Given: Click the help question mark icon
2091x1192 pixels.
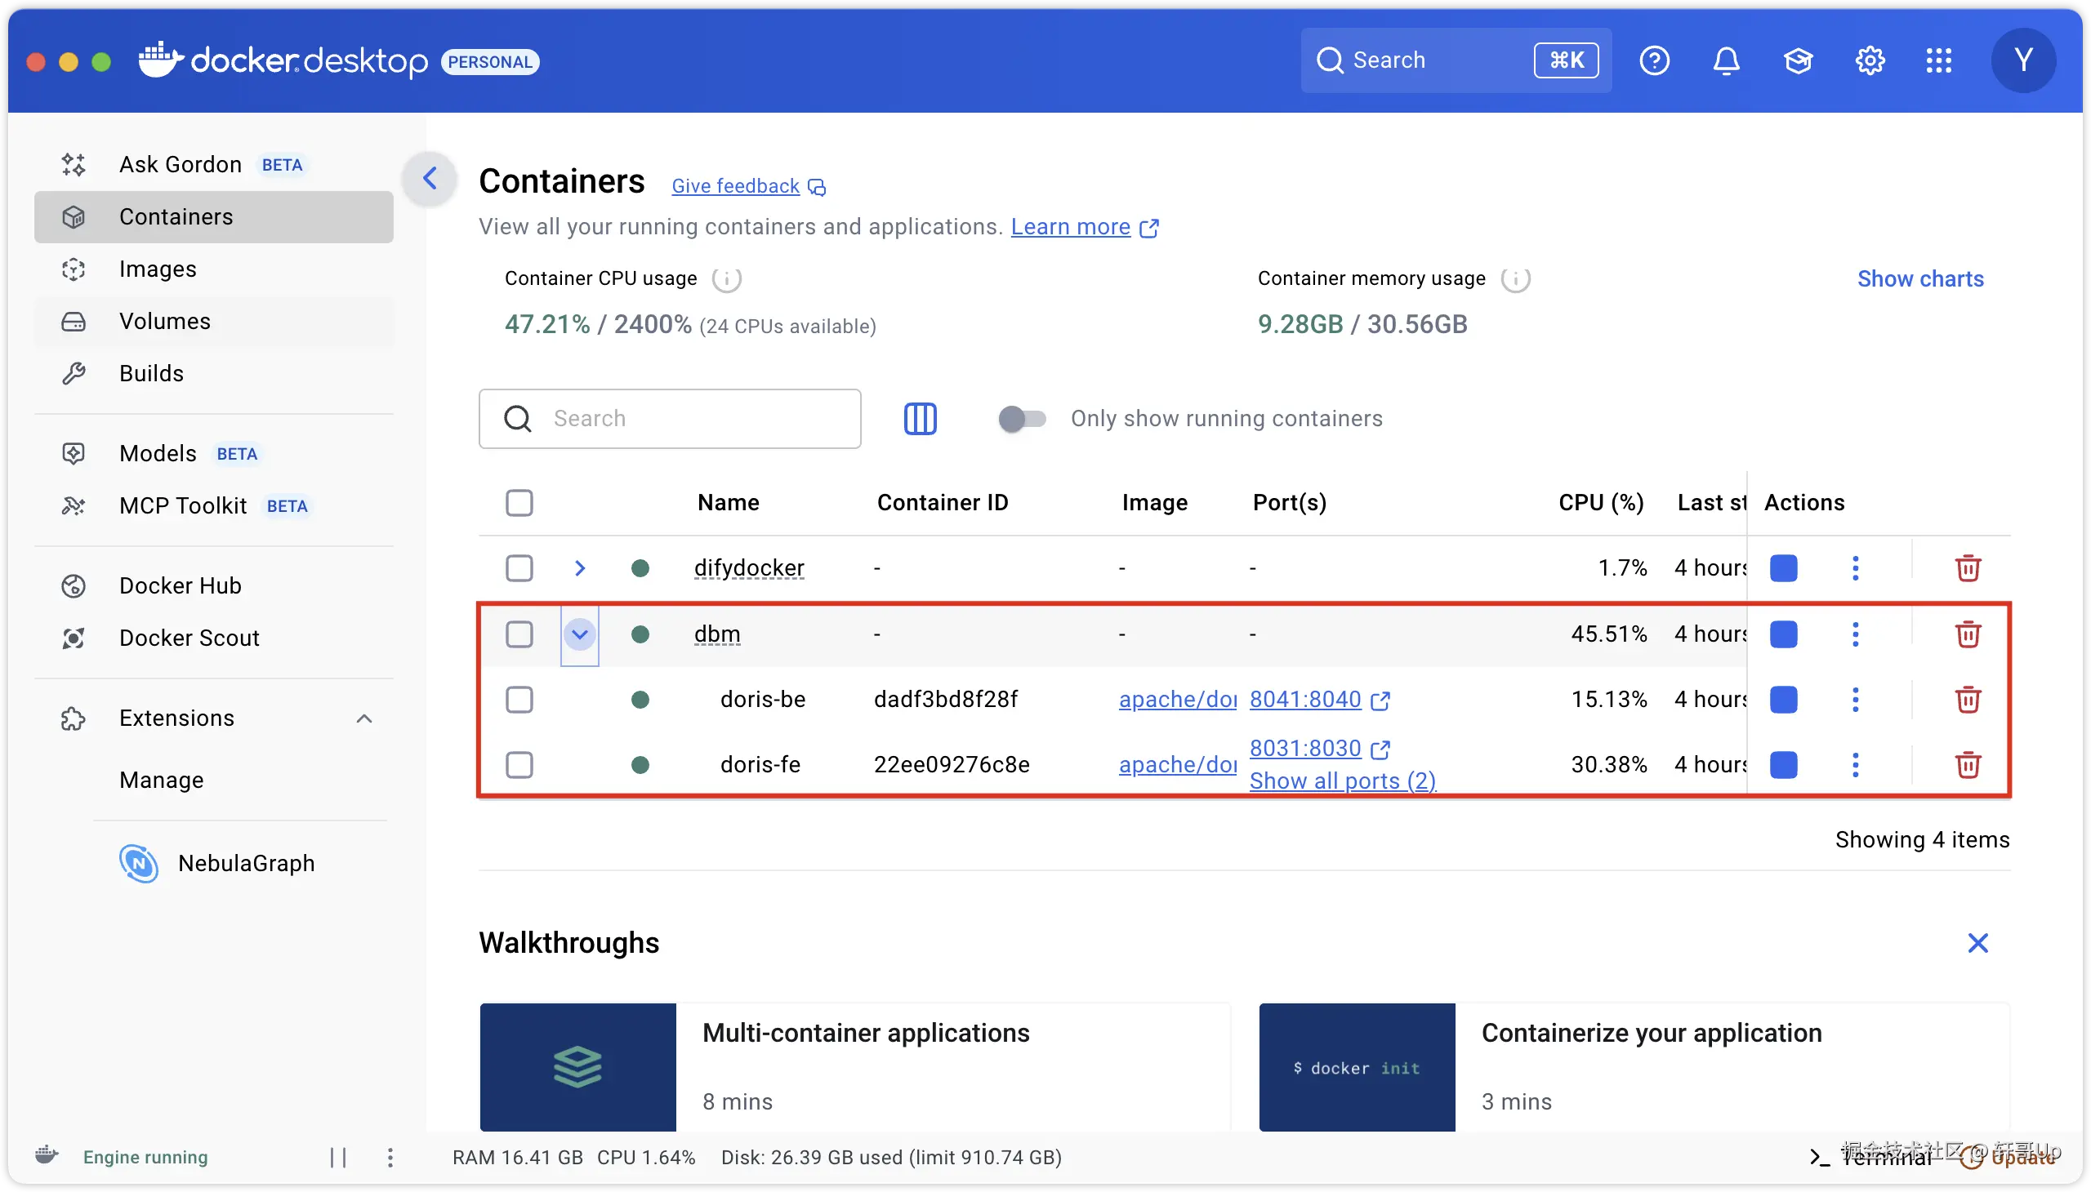Looking at the screenshot, I should click(x=1655, y=60).
